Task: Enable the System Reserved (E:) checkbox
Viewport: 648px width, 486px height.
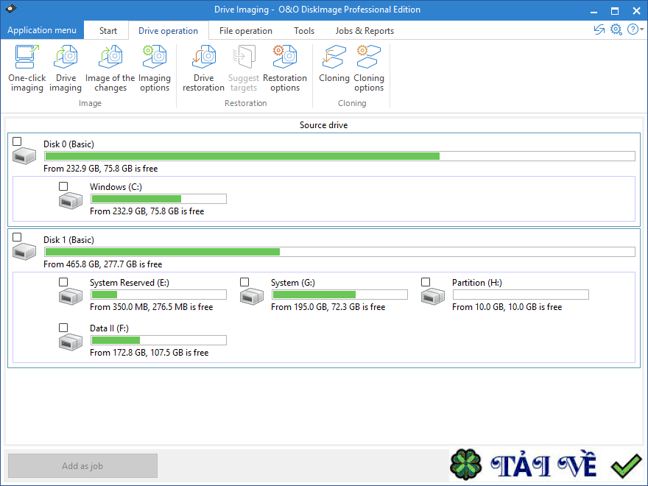Action: coord(63,282)
